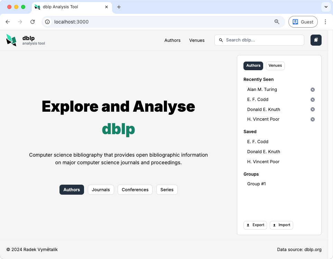Select the Conferences filter button

pyautogui.click(x=135, y=190)
